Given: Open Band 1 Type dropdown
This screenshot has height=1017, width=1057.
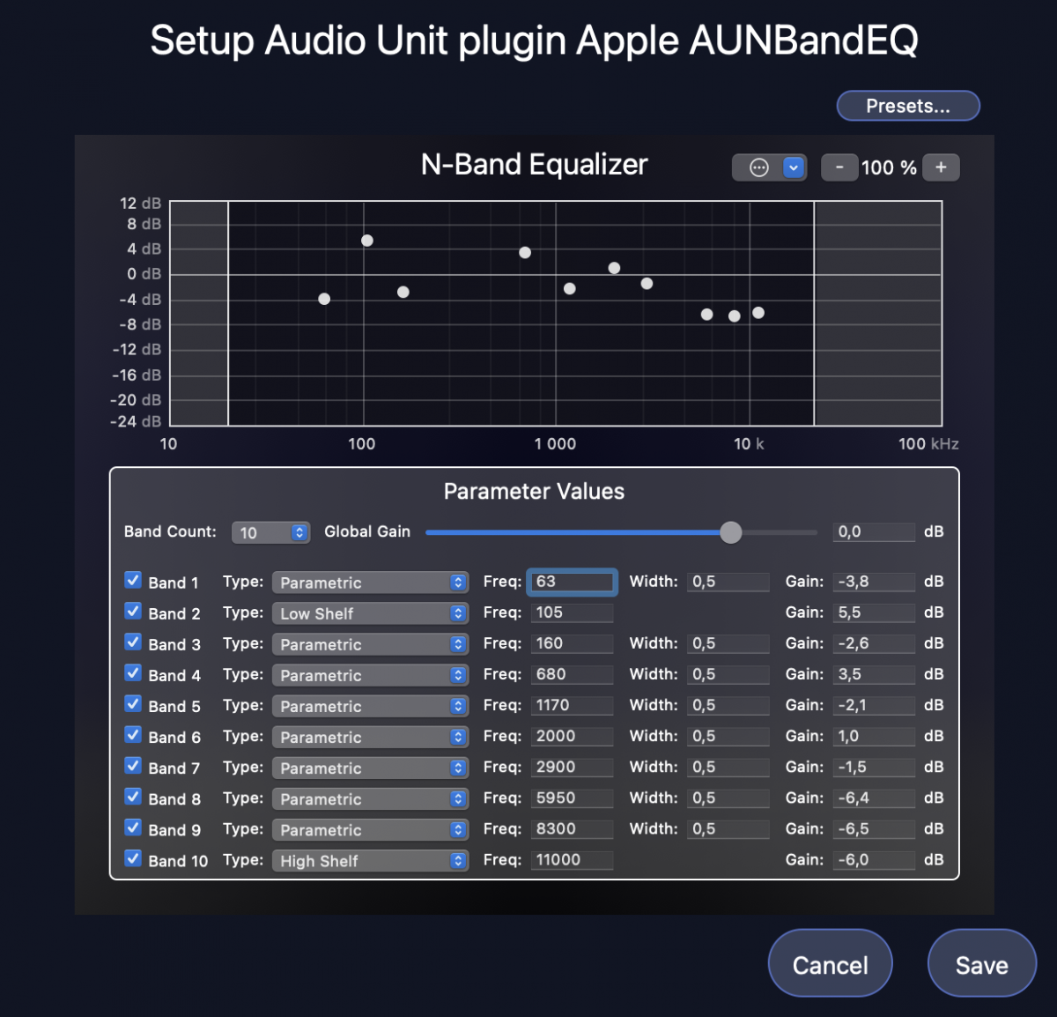Looking at the screenshot, I should coord(370,583).
